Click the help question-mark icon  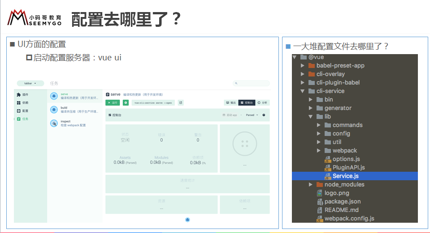pos(264,115)
